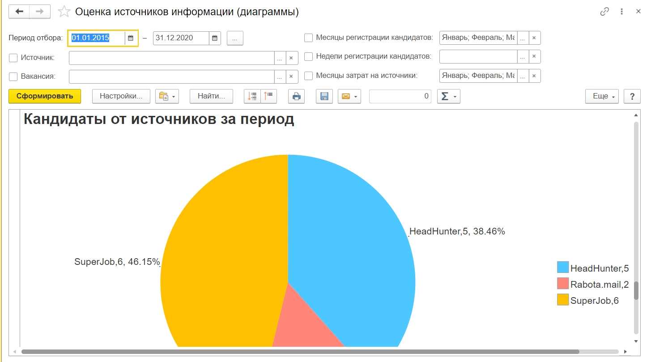Add report to favorites with star icon

[64, 12]
